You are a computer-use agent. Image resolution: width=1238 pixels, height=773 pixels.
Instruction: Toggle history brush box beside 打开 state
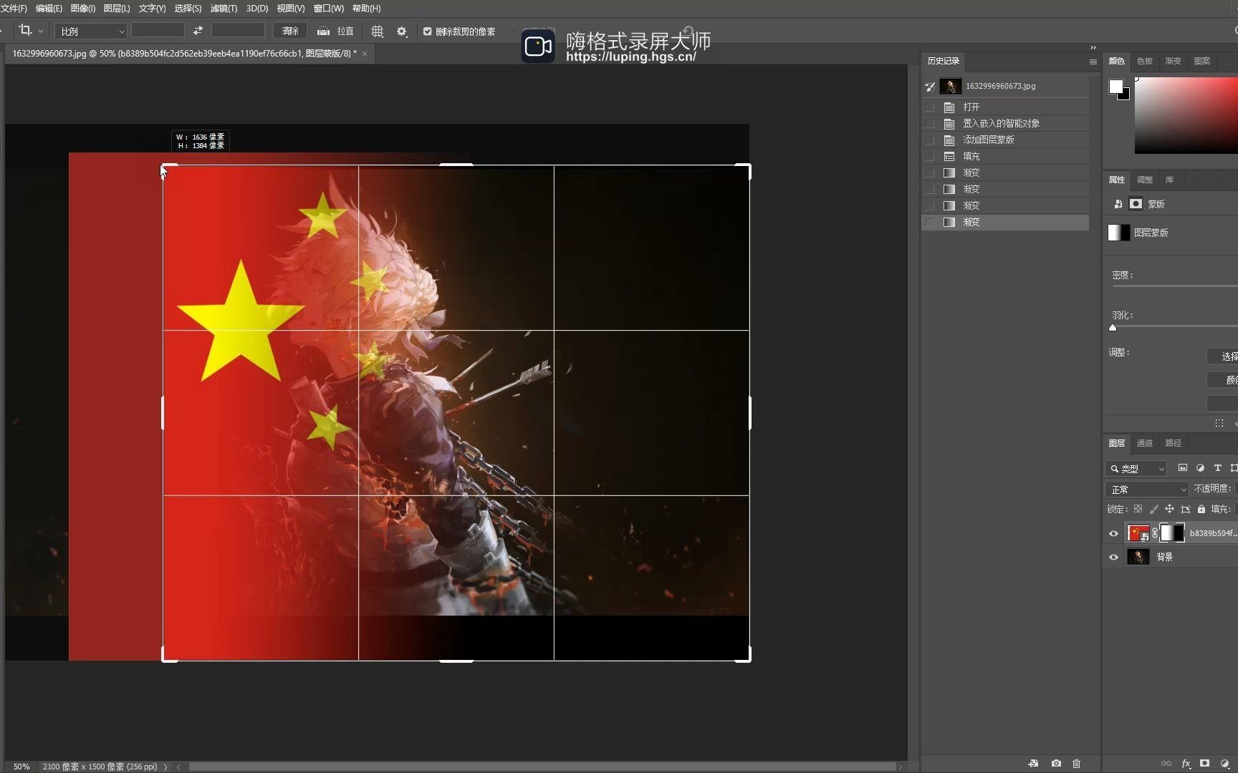pos(930,107)
